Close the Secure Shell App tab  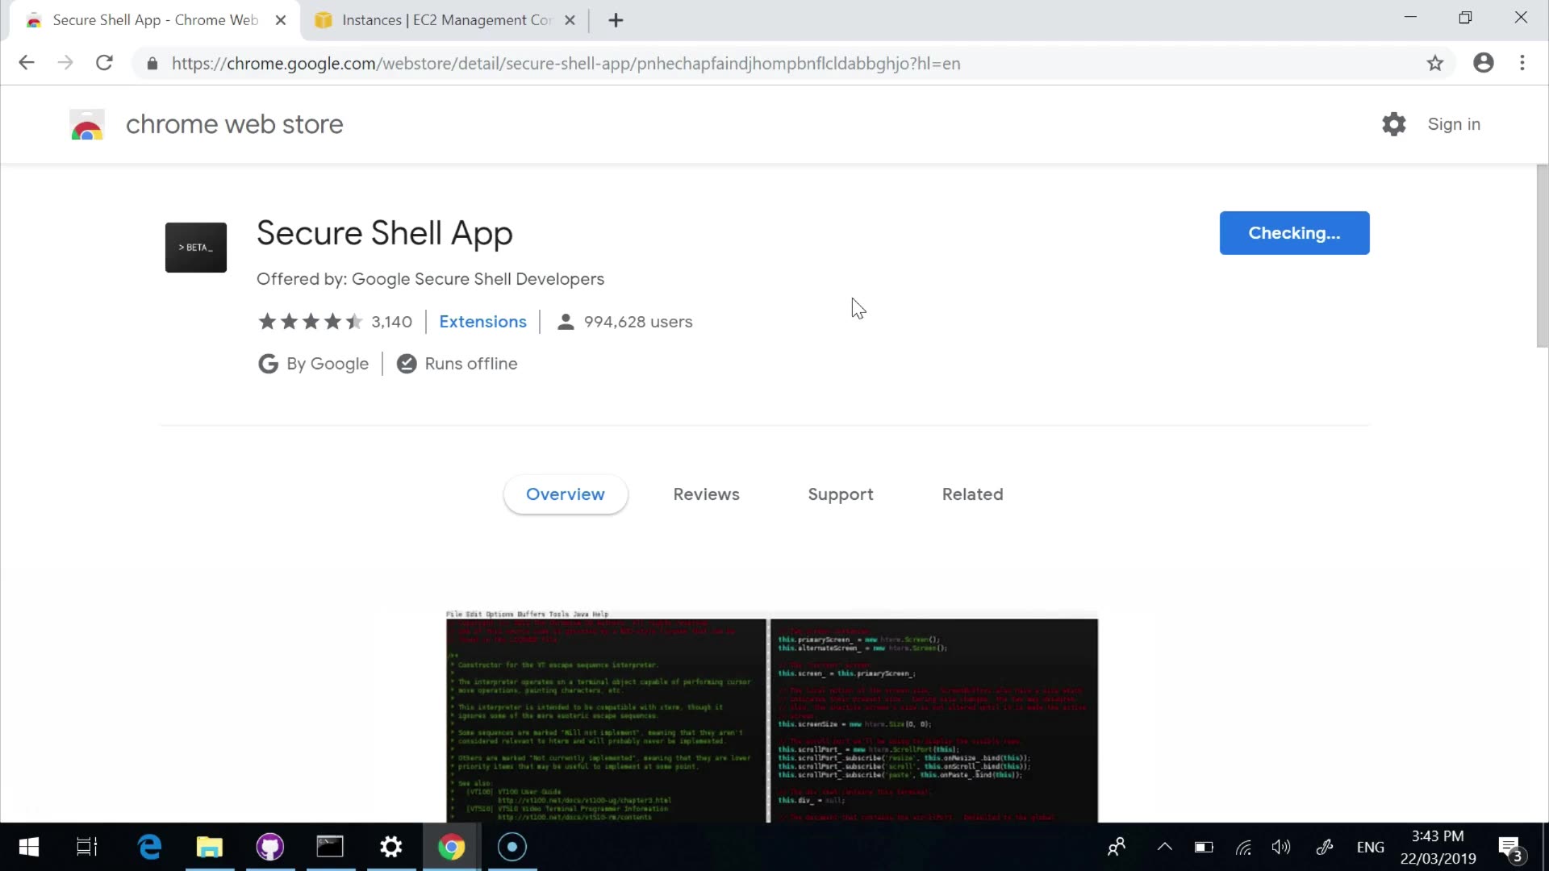(281, 20)
